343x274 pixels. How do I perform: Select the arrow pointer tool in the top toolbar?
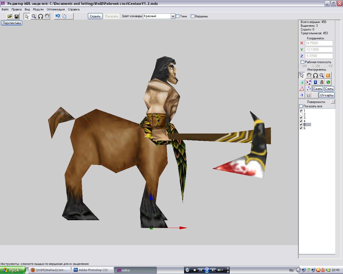(27, 16)
